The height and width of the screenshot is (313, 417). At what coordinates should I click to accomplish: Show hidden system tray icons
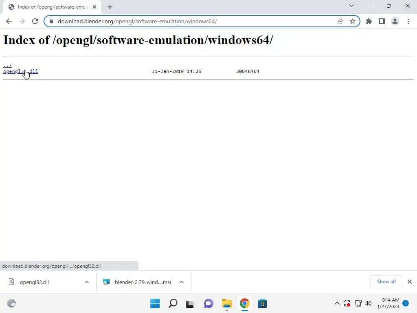coord(337,303)
